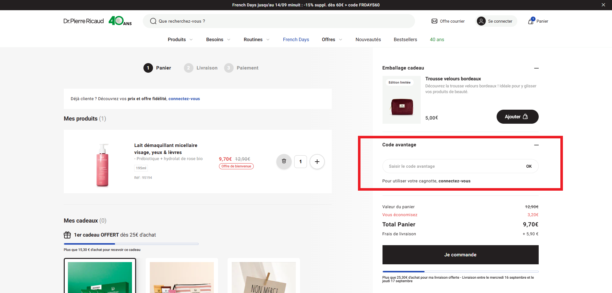Click the 5,00€ pouch price
This screenshot has width=612, height=293.
pyautogui.click(x=432, y=118)
